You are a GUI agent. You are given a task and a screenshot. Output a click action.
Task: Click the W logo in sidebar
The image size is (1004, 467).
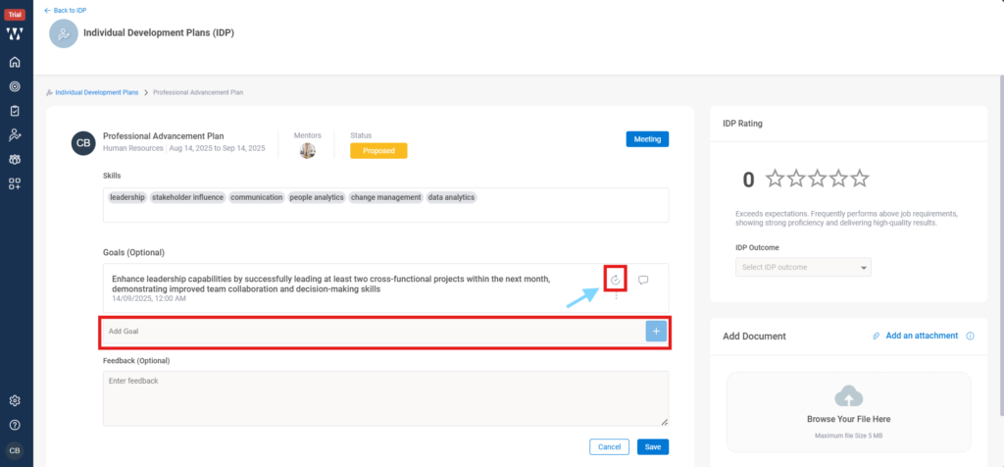coord(15,34)
